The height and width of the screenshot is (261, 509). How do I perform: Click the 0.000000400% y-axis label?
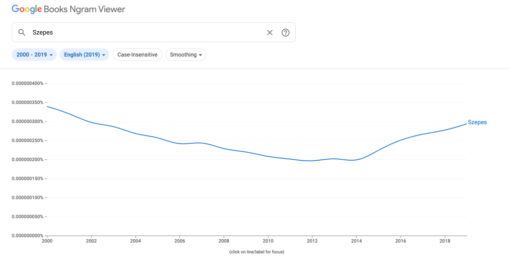click(28, 83)
